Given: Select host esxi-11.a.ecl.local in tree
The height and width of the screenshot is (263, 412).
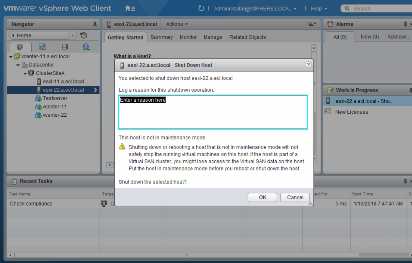Looking at the screenshot, I should [x=63, y=81].
